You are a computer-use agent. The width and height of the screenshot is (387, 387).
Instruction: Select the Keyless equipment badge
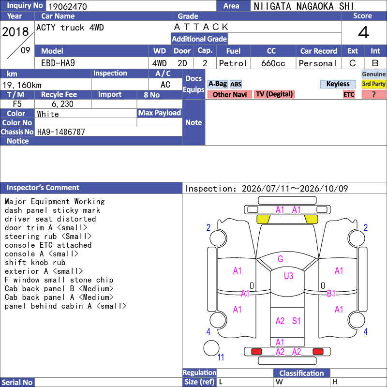pos(338,84)
